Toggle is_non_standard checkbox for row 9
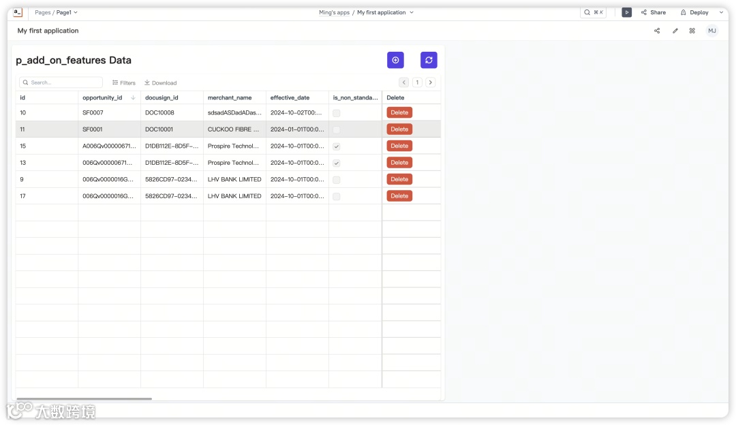The width and height of the screenshot is (736, 425). pyautogui.click(x=337, y=180)
